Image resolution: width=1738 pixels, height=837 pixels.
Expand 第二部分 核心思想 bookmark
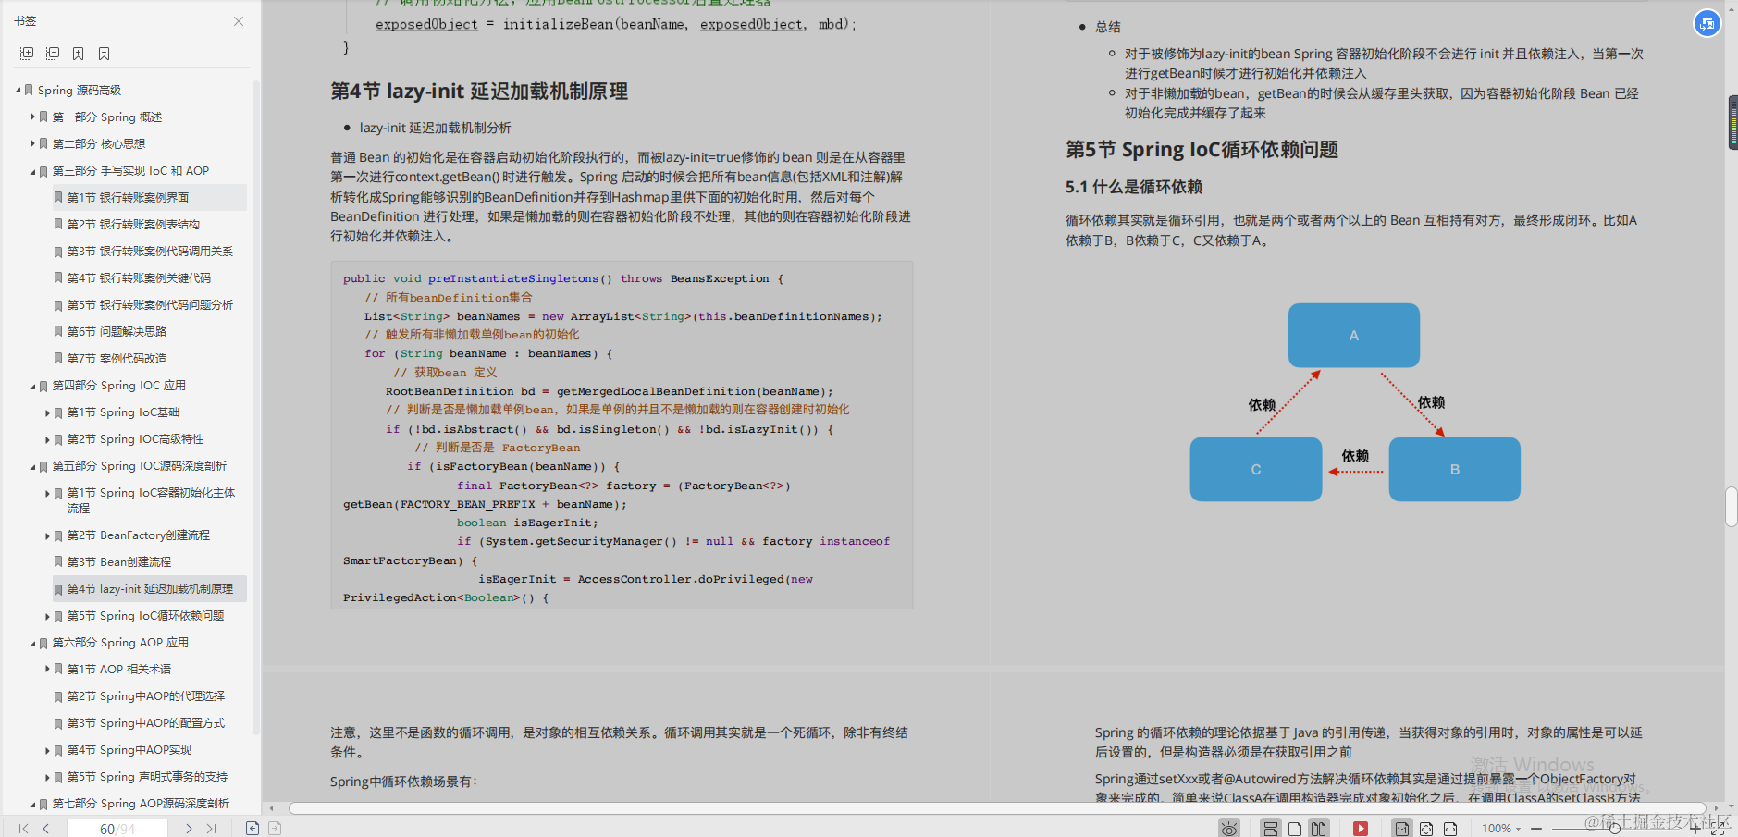(x=32, y=144)
